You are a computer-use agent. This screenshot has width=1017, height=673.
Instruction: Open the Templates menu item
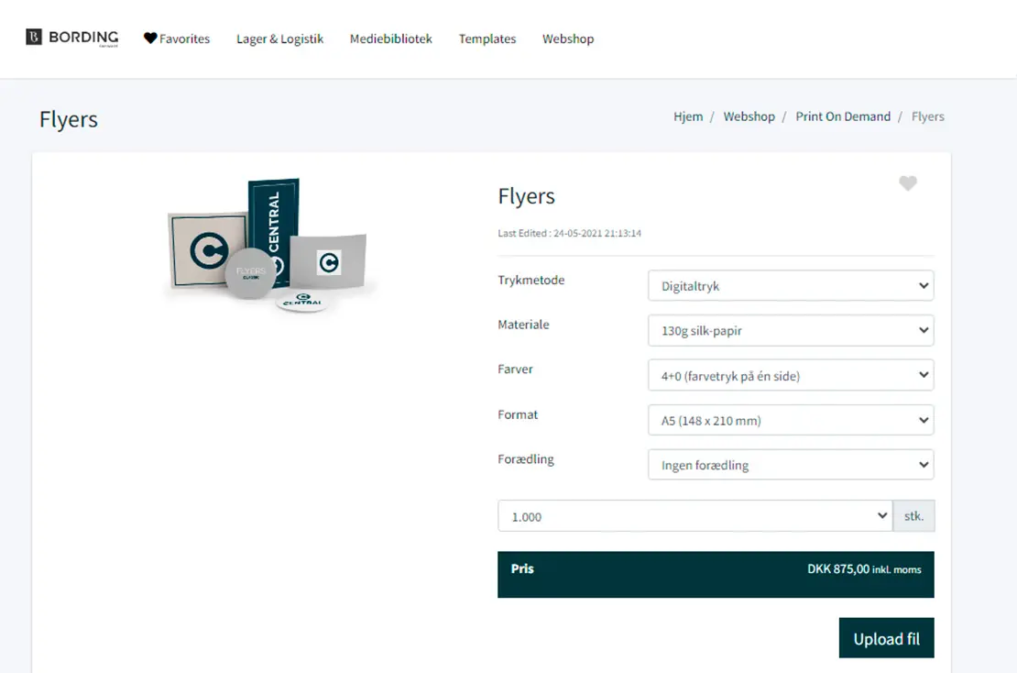487,39
